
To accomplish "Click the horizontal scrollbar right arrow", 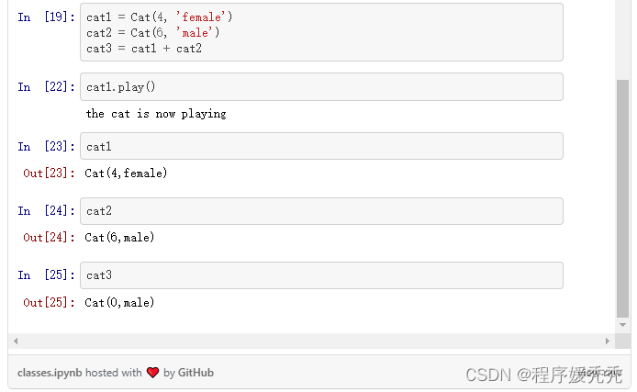I will point(608,341).
